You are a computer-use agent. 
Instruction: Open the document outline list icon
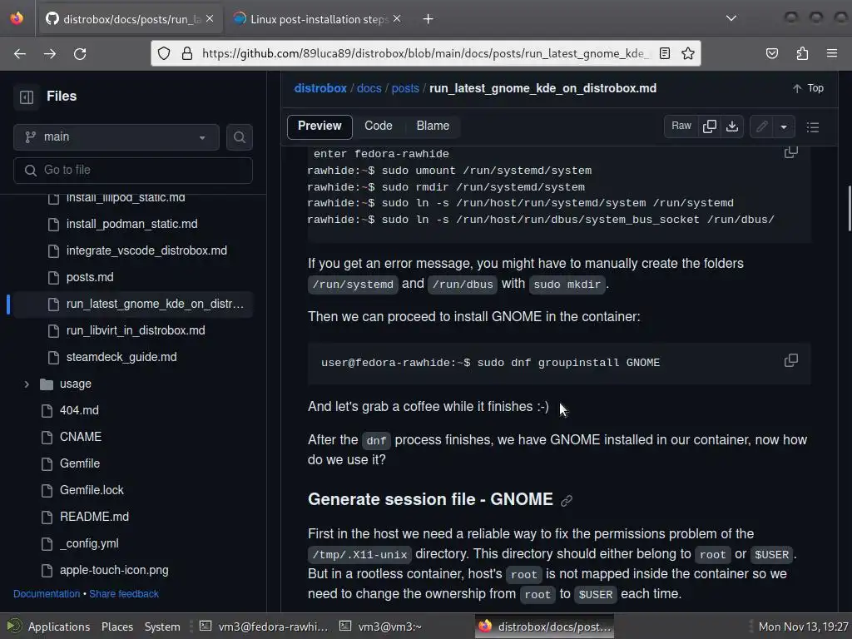pyautogui.click(x=813, y=127)
